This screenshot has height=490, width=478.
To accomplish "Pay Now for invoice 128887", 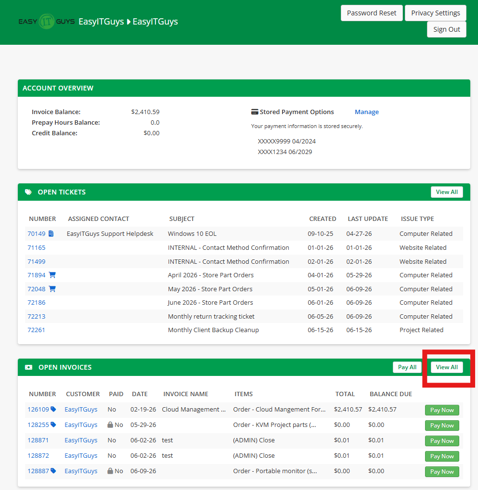I will pyautogui.click(x=442, y=472).
